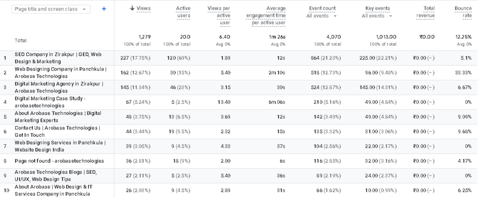Sort by Views per active user column
The height and width of the screenshot is (206, 479).
coord(219,15)
